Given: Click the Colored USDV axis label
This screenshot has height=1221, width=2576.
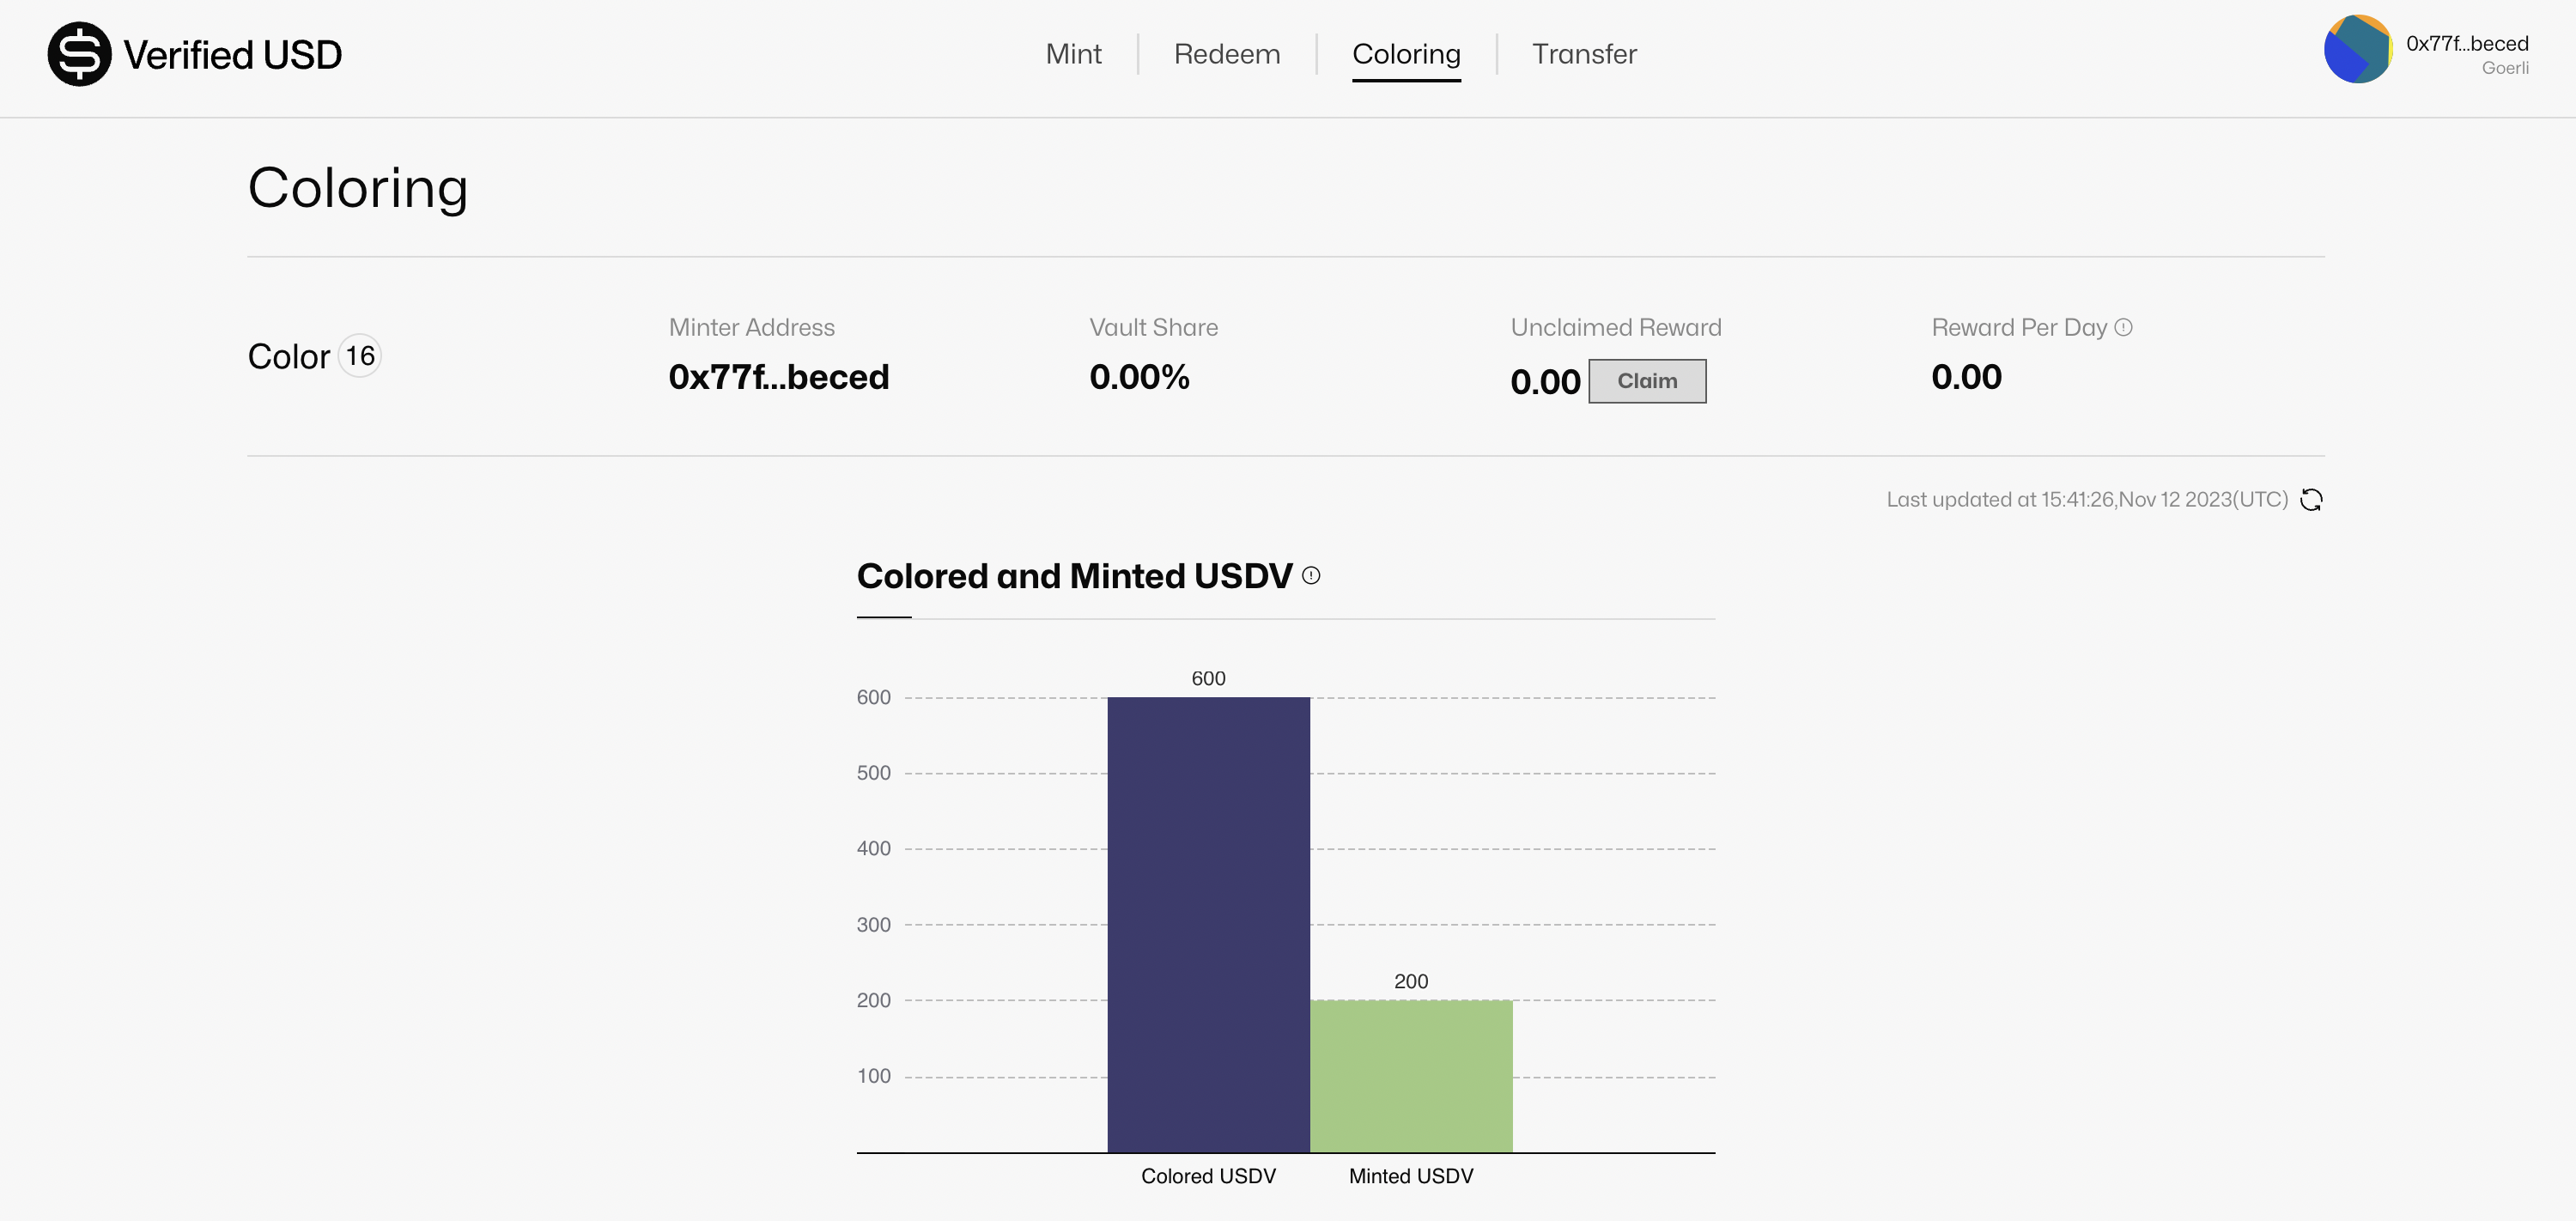Looking at the screenshot, I should tap(1208, 1177).
